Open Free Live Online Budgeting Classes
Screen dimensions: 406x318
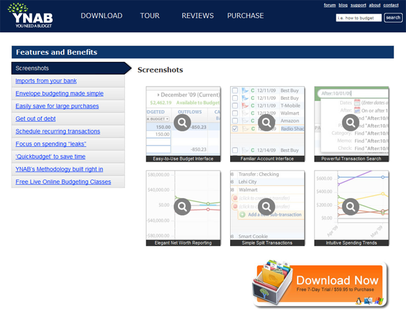tap(63, 182)
